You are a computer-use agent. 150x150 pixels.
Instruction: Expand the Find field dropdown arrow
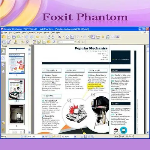pos(75,42)
